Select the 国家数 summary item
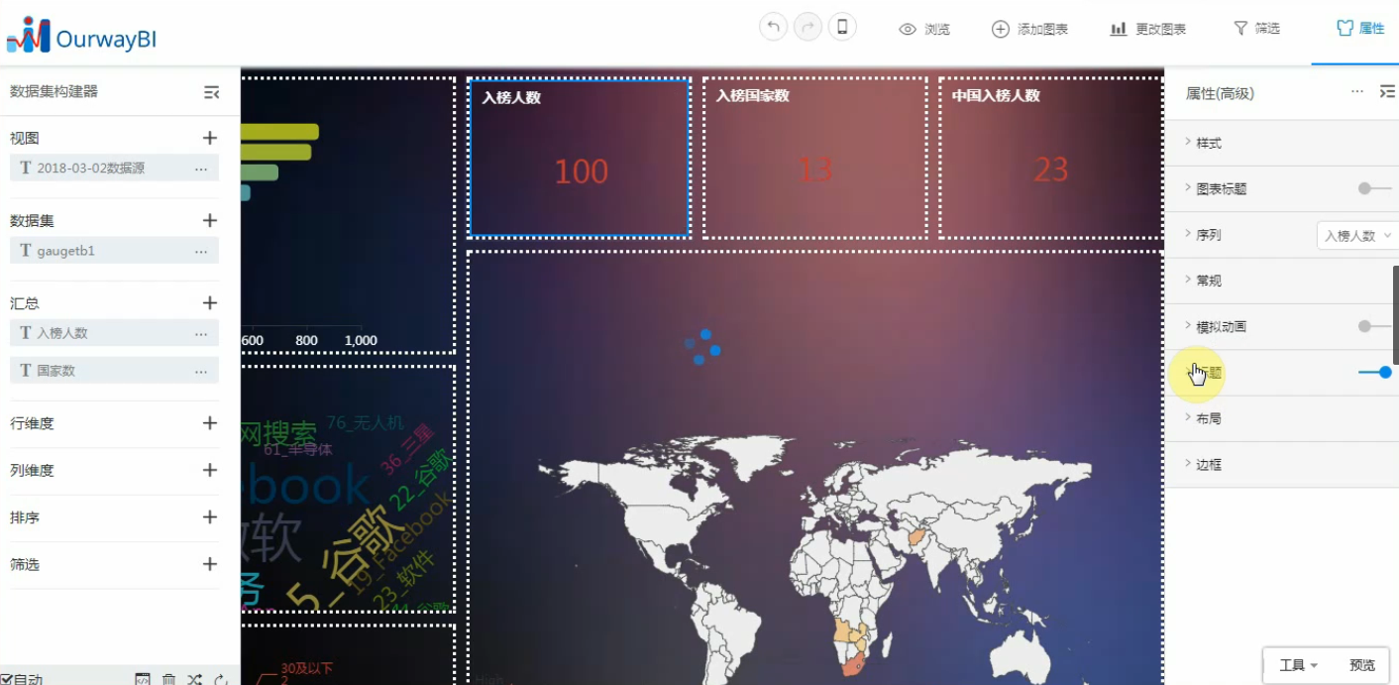 click(114, 371)
